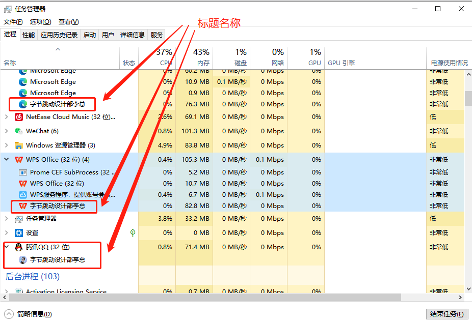Select the Prome CEF SubProcess row name

pyautogui.click(x=72, y=172)
